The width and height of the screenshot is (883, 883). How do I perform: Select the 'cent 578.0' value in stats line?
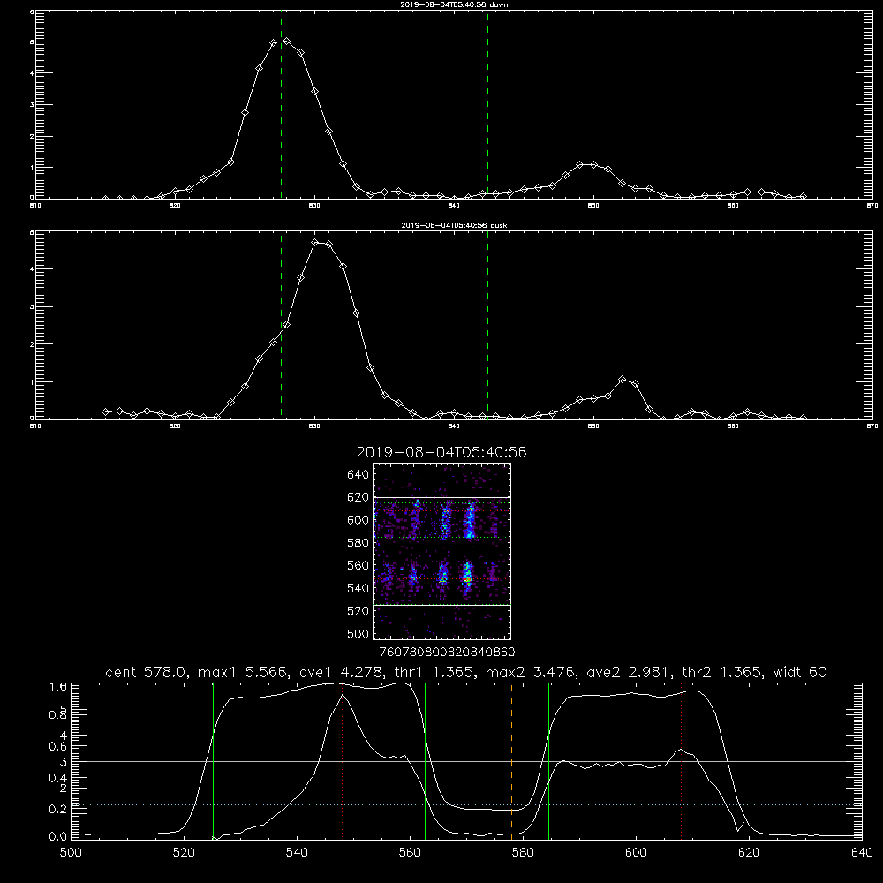(147, 672)
